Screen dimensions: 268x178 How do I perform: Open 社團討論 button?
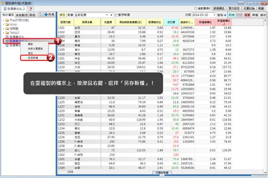[249, 8]
